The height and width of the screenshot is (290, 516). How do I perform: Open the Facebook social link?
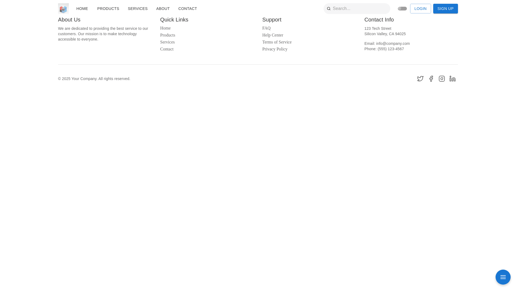click(x=431, y=79)
